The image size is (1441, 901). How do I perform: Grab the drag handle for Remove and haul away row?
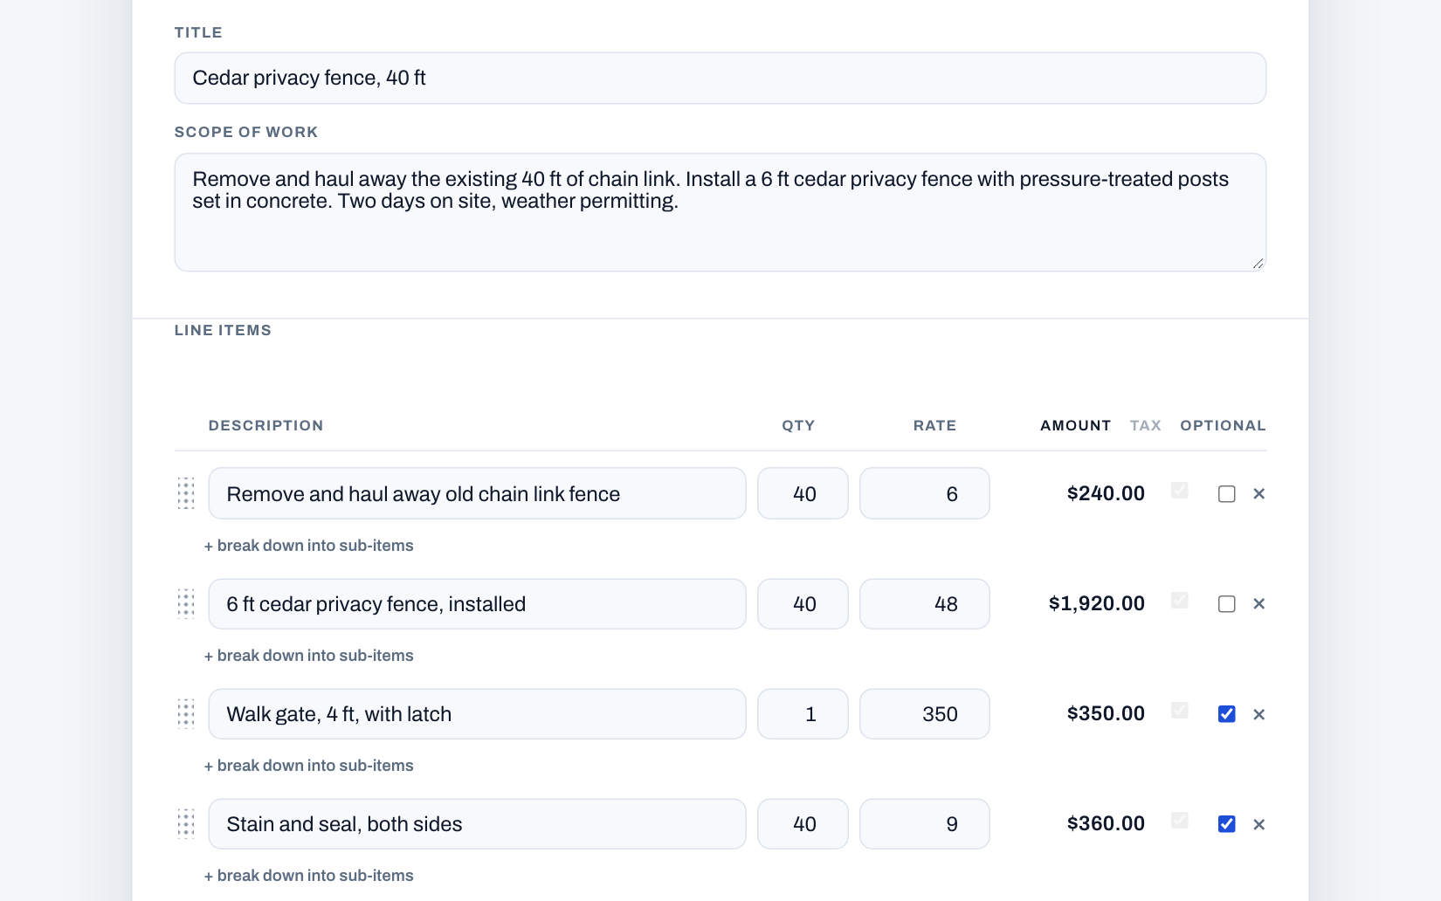pos(186,493)
